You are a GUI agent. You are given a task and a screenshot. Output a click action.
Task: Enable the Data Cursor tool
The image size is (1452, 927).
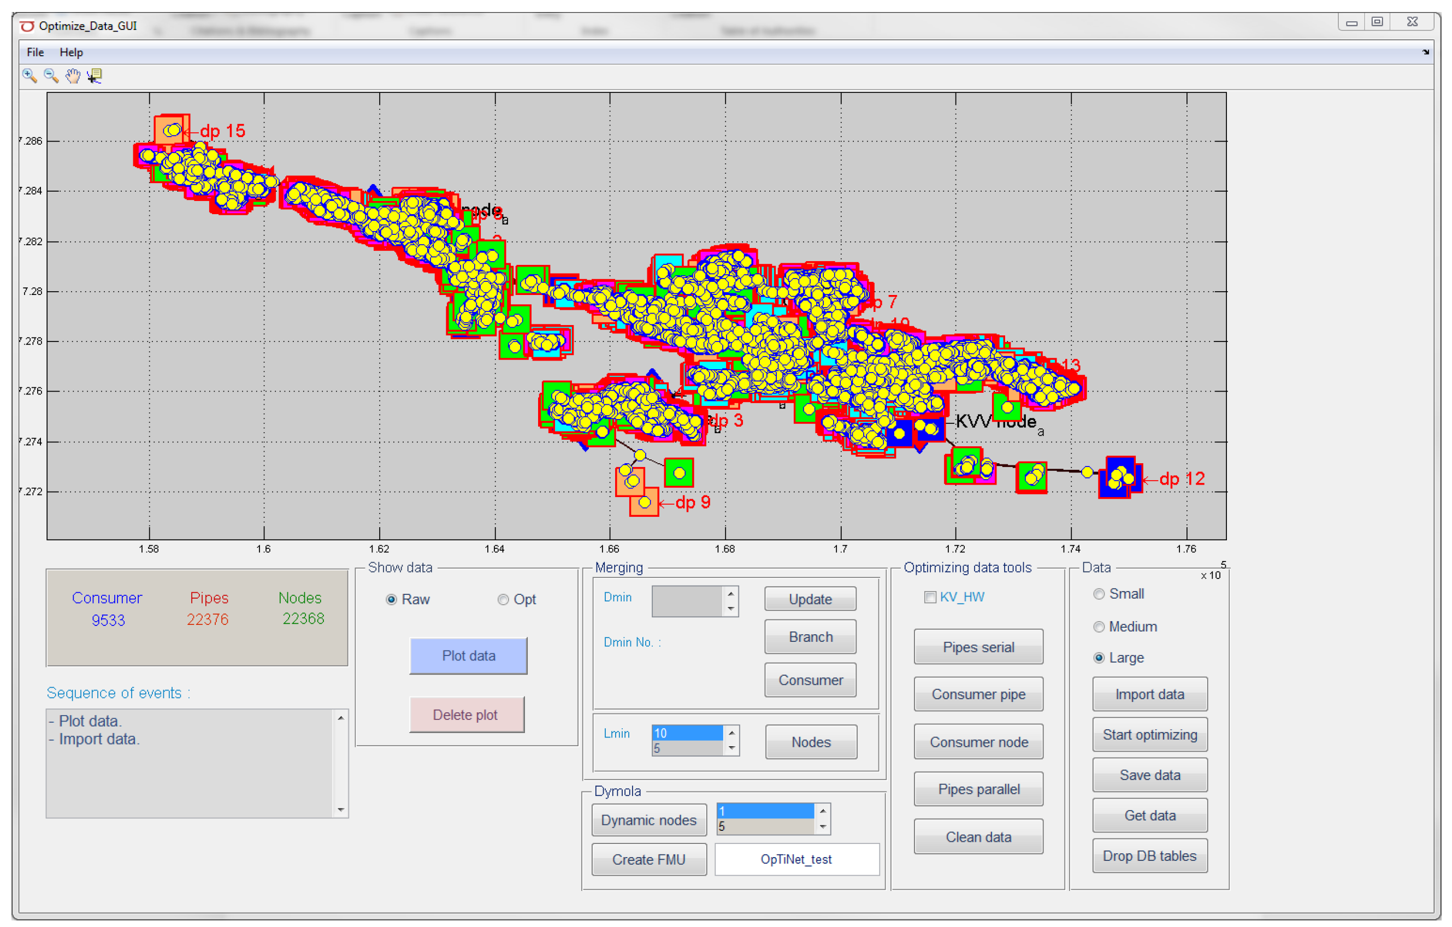tap(95, 75)
